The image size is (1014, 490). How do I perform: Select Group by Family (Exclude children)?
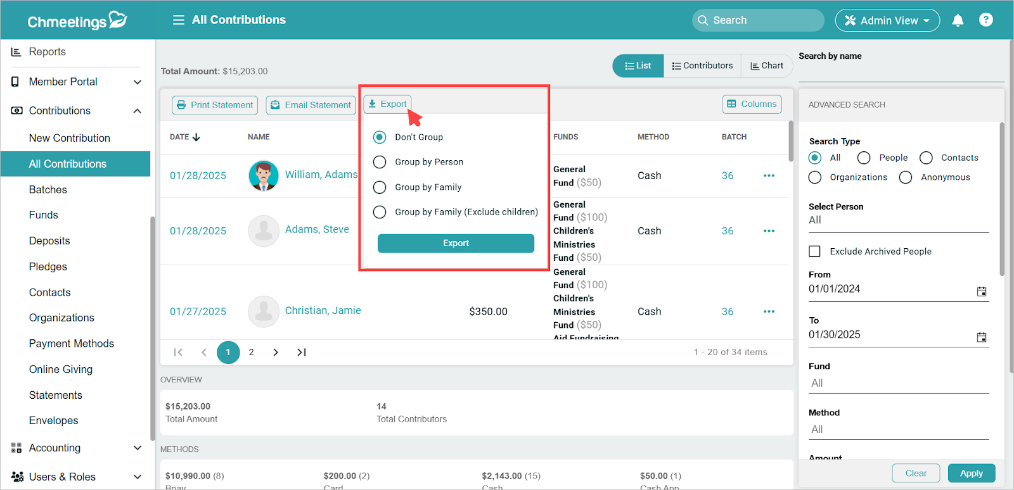[380, 212]
